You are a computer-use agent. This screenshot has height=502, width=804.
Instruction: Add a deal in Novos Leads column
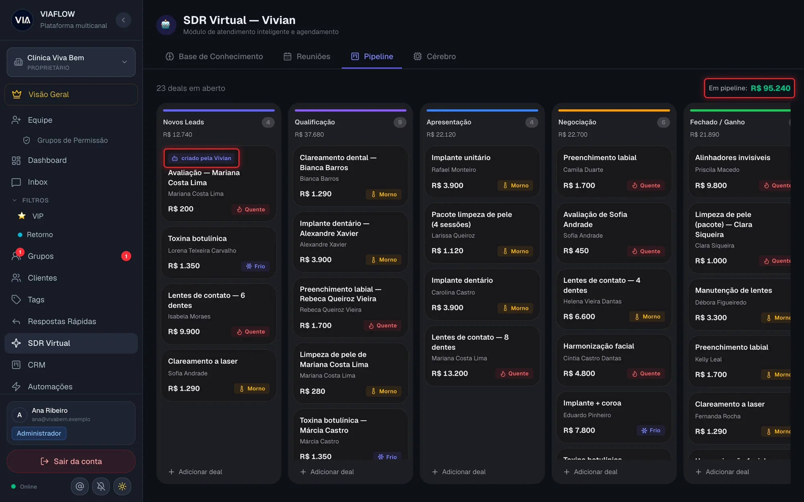(195, 472)
